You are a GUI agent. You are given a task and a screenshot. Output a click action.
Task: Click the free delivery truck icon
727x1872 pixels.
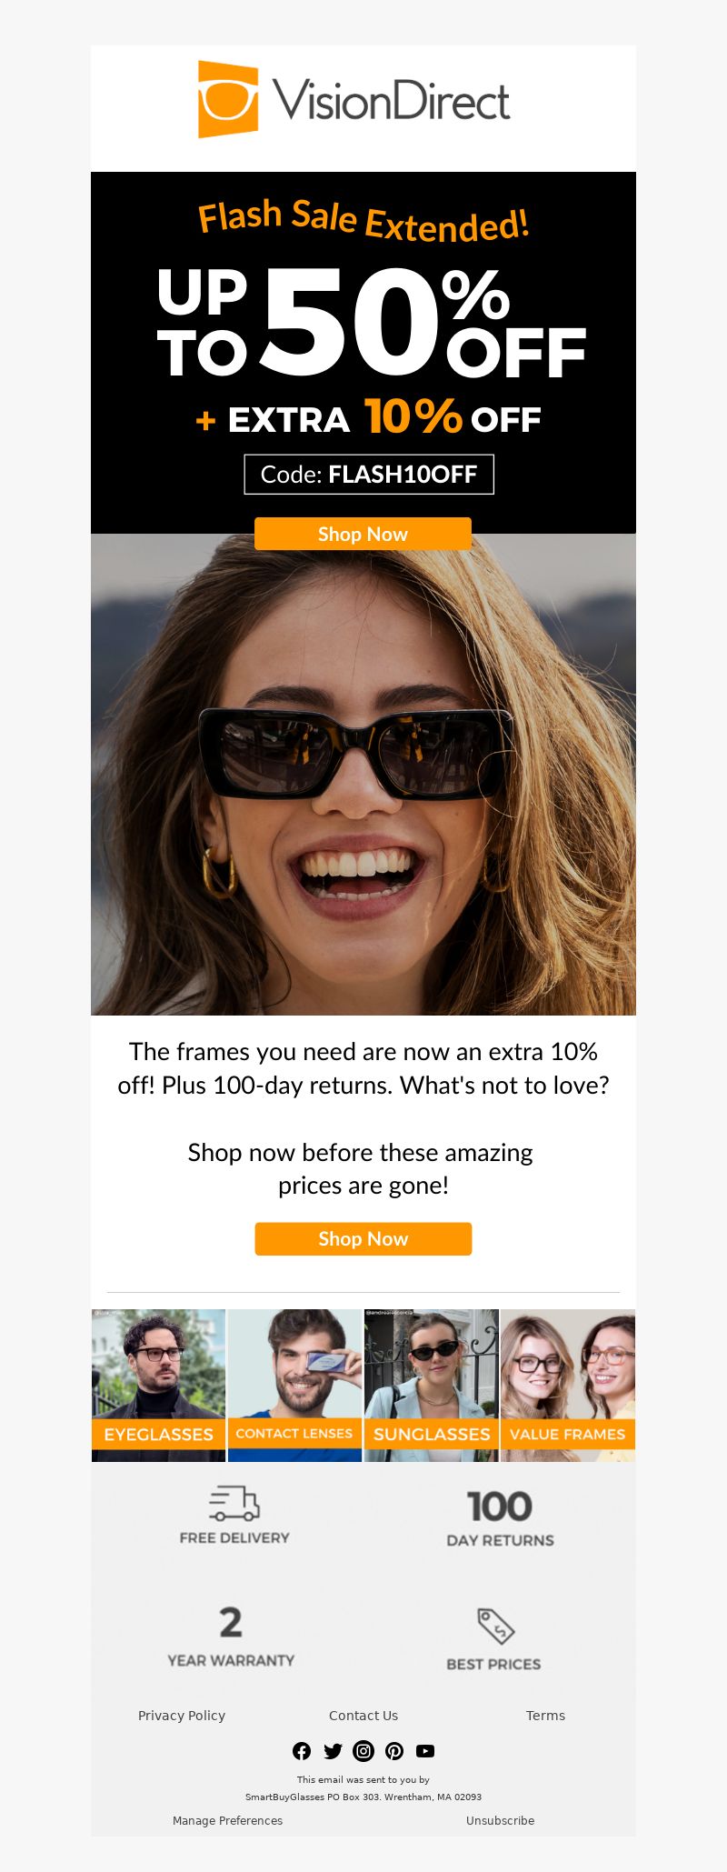[234, 1503]
